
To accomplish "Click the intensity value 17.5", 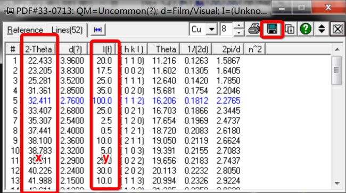I will click(104, 71).
